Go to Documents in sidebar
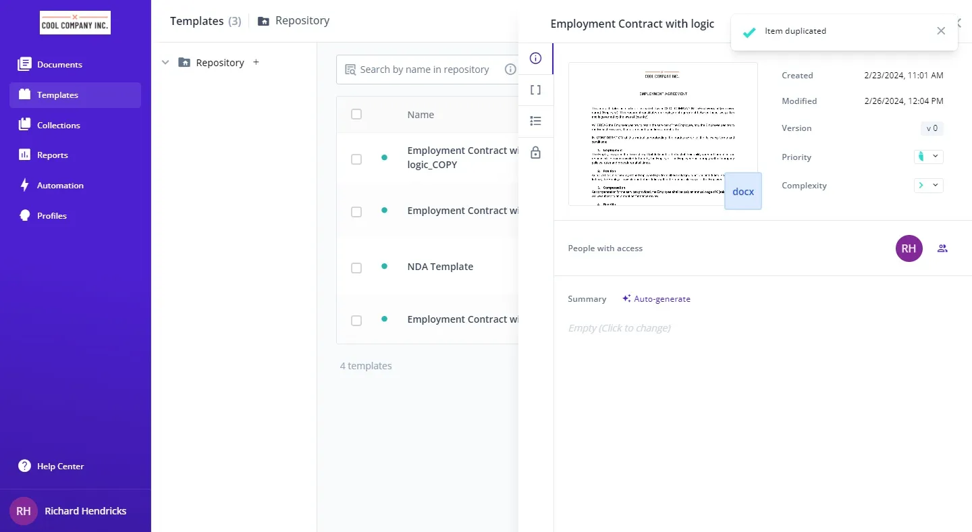972x532 pixels. [59, 65]
